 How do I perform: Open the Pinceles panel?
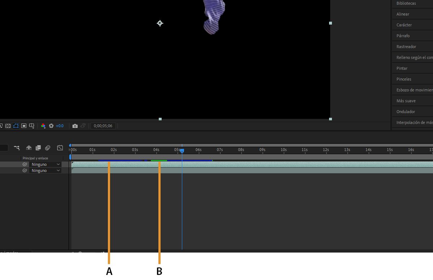pyautogui.click(x=404, y=79)
